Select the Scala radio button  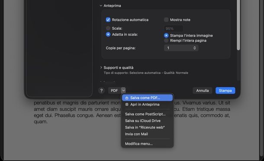click(108, 28)
